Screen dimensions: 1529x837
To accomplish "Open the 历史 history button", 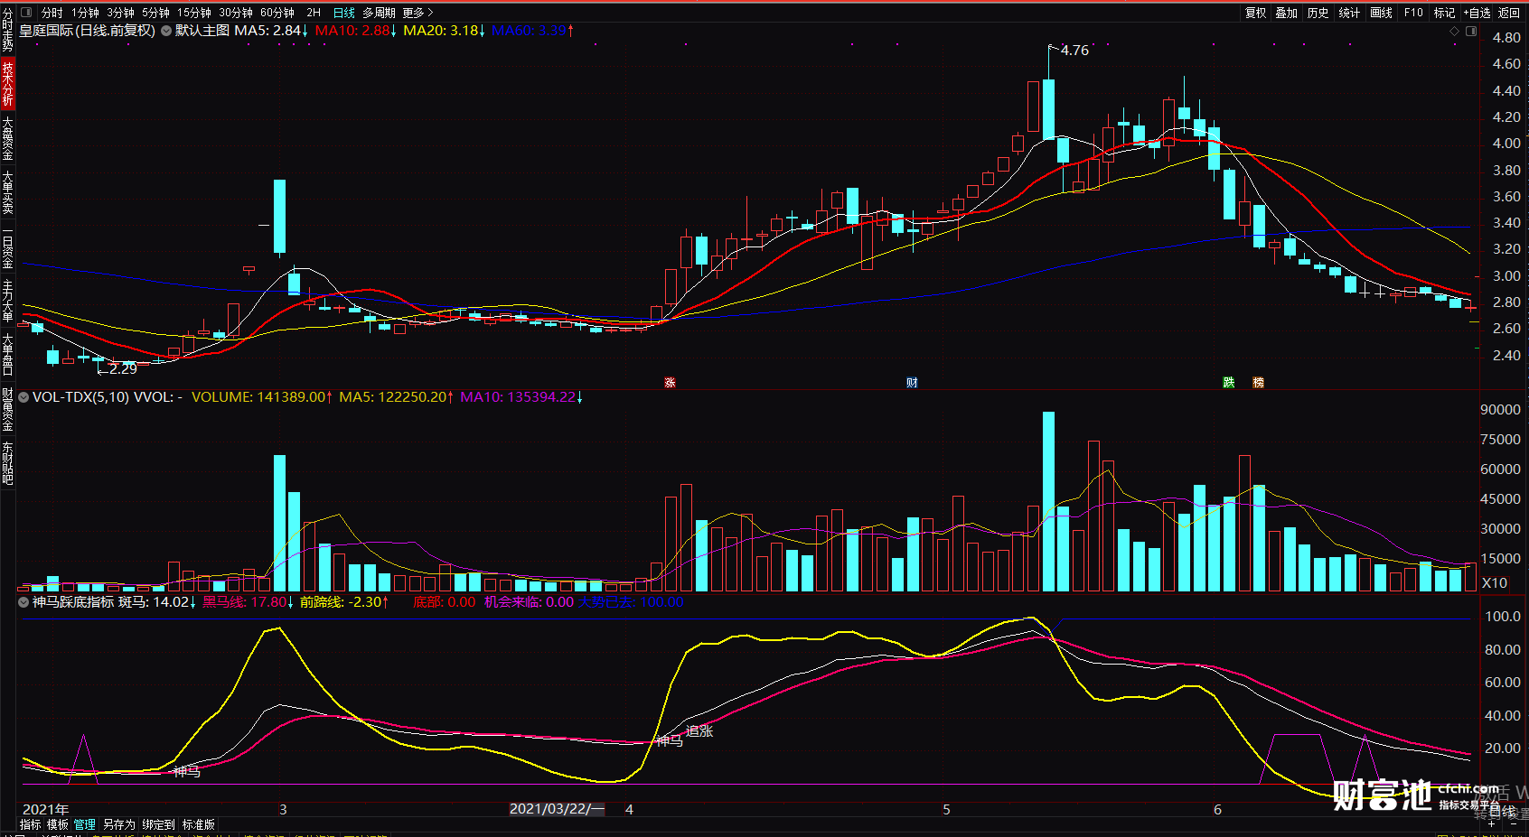I will pyautogui.click(x=1318, y=13).
